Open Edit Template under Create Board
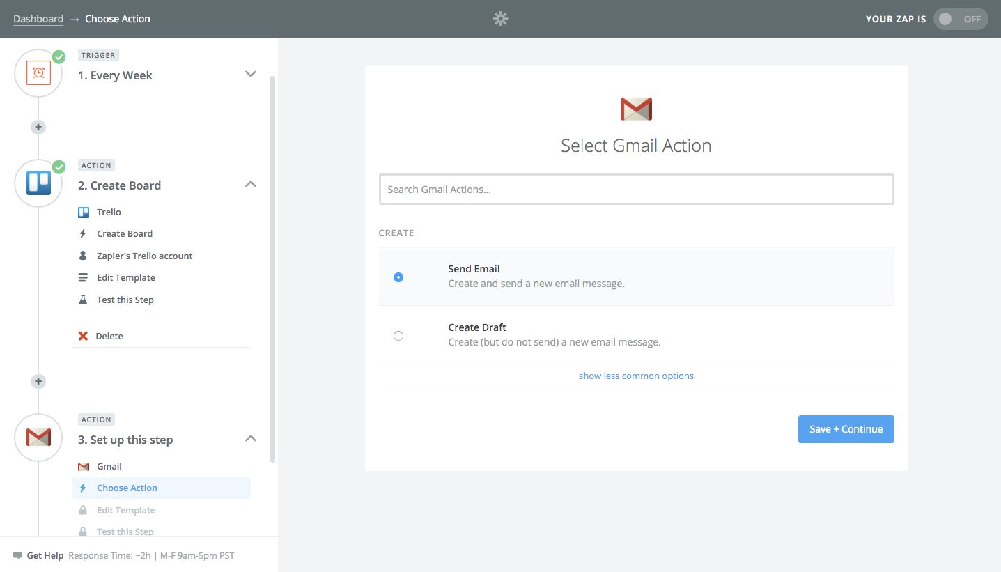The width and height of the screenshot is (1001, 572). pyautogui.click(x=126, y=277)
